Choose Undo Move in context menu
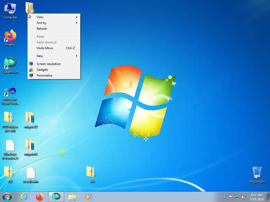 (54, 48)
